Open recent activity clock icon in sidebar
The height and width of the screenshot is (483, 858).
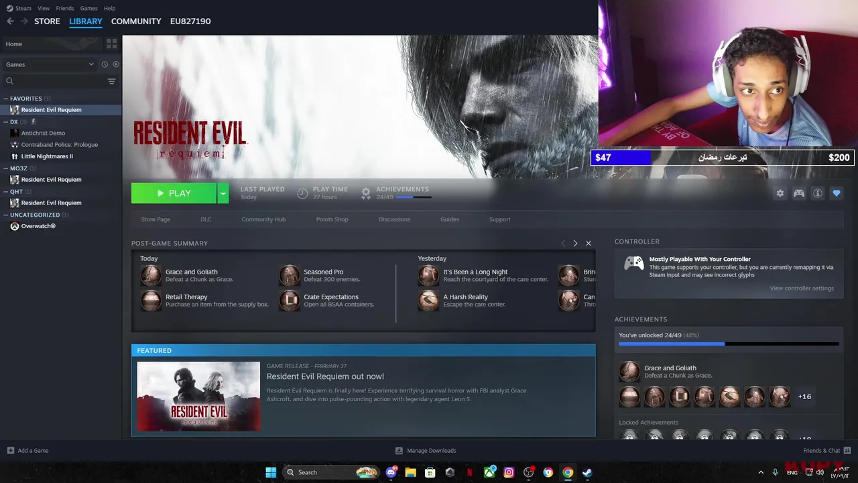105,64
